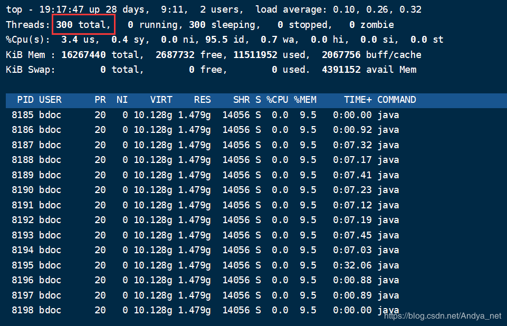Select the PID 8187 cell

(23, 145)
